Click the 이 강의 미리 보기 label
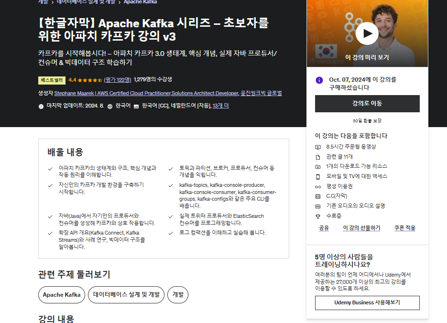Viewport: 447px width, 323px height. pos(367,57)
